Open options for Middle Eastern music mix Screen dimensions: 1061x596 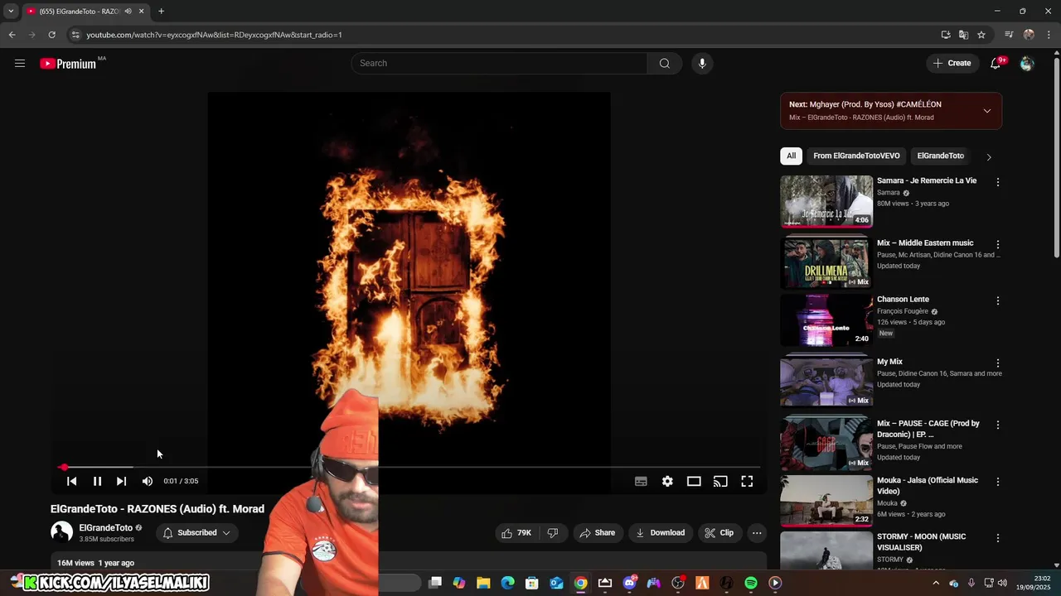(997, 245)
